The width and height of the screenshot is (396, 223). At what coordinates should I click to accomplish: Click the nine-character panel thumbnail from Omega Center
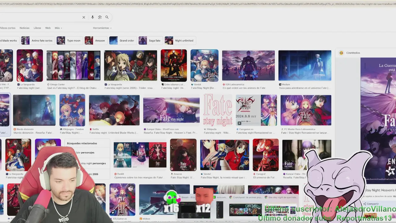coord(73,65)
